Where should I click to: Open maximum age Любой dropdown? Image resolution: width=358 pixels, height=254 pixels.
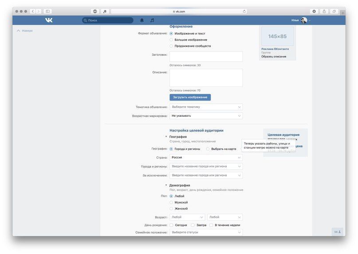click(225, 217)
